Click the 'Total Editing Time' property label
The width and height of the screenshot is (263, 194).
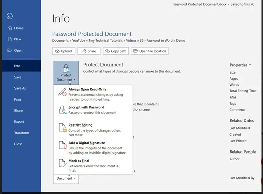[x=243, y=91]
